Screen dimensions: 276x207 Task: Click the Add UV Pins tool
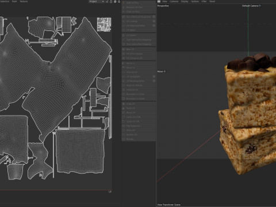[139, 3]
